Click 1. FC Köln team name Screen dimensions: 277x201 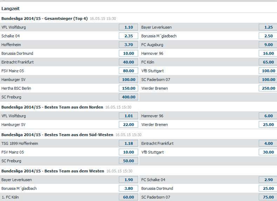click(10, 197)
